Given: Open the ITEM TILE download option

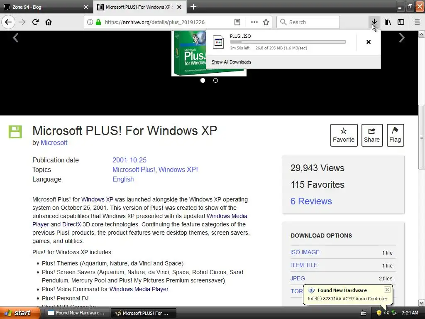Looking at the screenshot, I should point(303,265).
